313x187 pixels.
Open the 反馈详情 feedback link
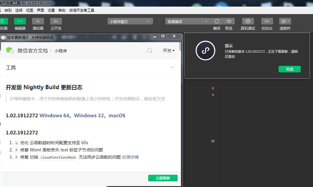(130, 157)
